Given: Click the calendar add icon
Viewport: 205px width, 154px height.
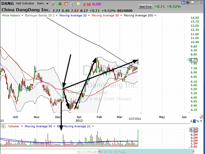Looking at the screenshot, I should (x=72, y=4).
